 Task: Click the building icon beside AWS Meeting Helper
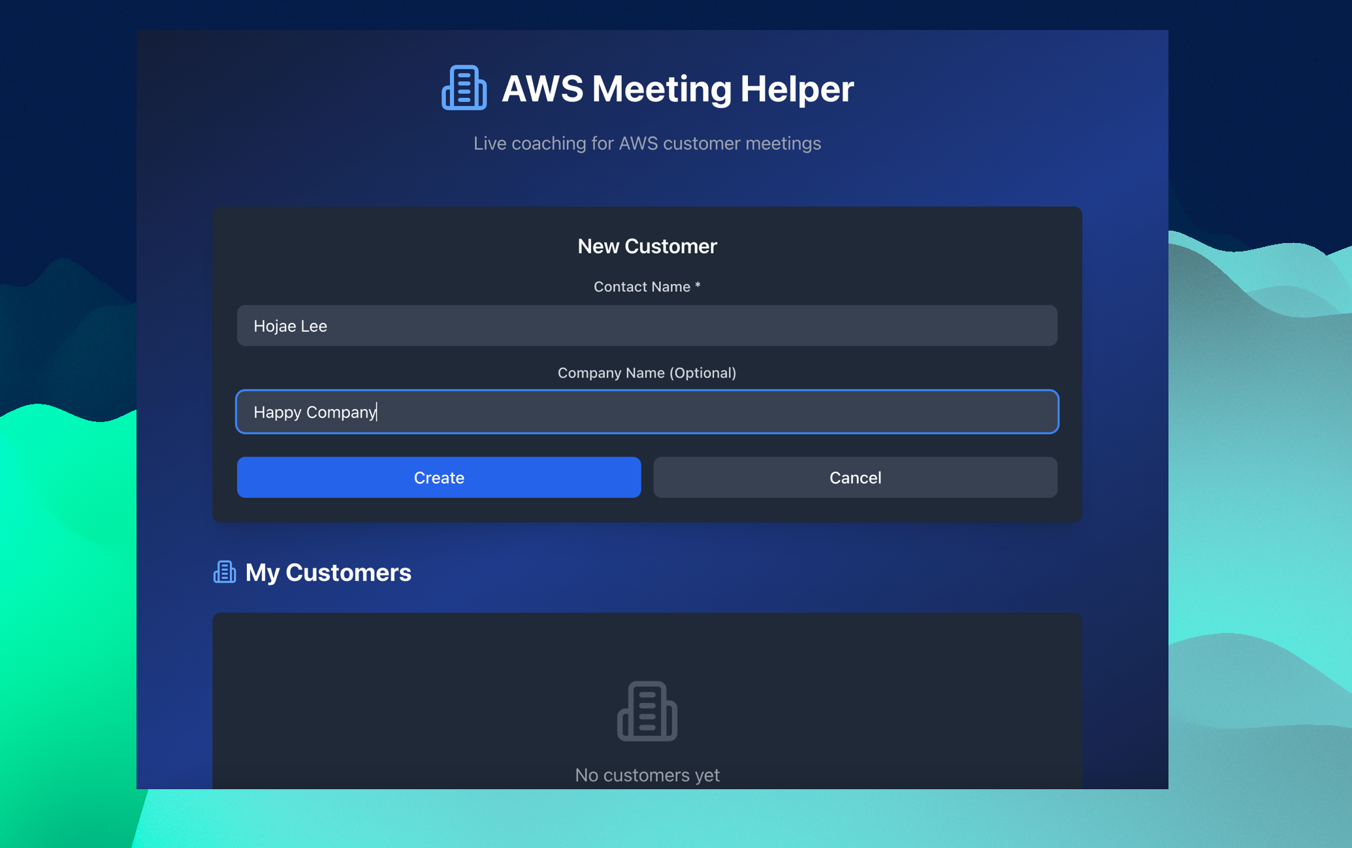[x=464, y=88]
